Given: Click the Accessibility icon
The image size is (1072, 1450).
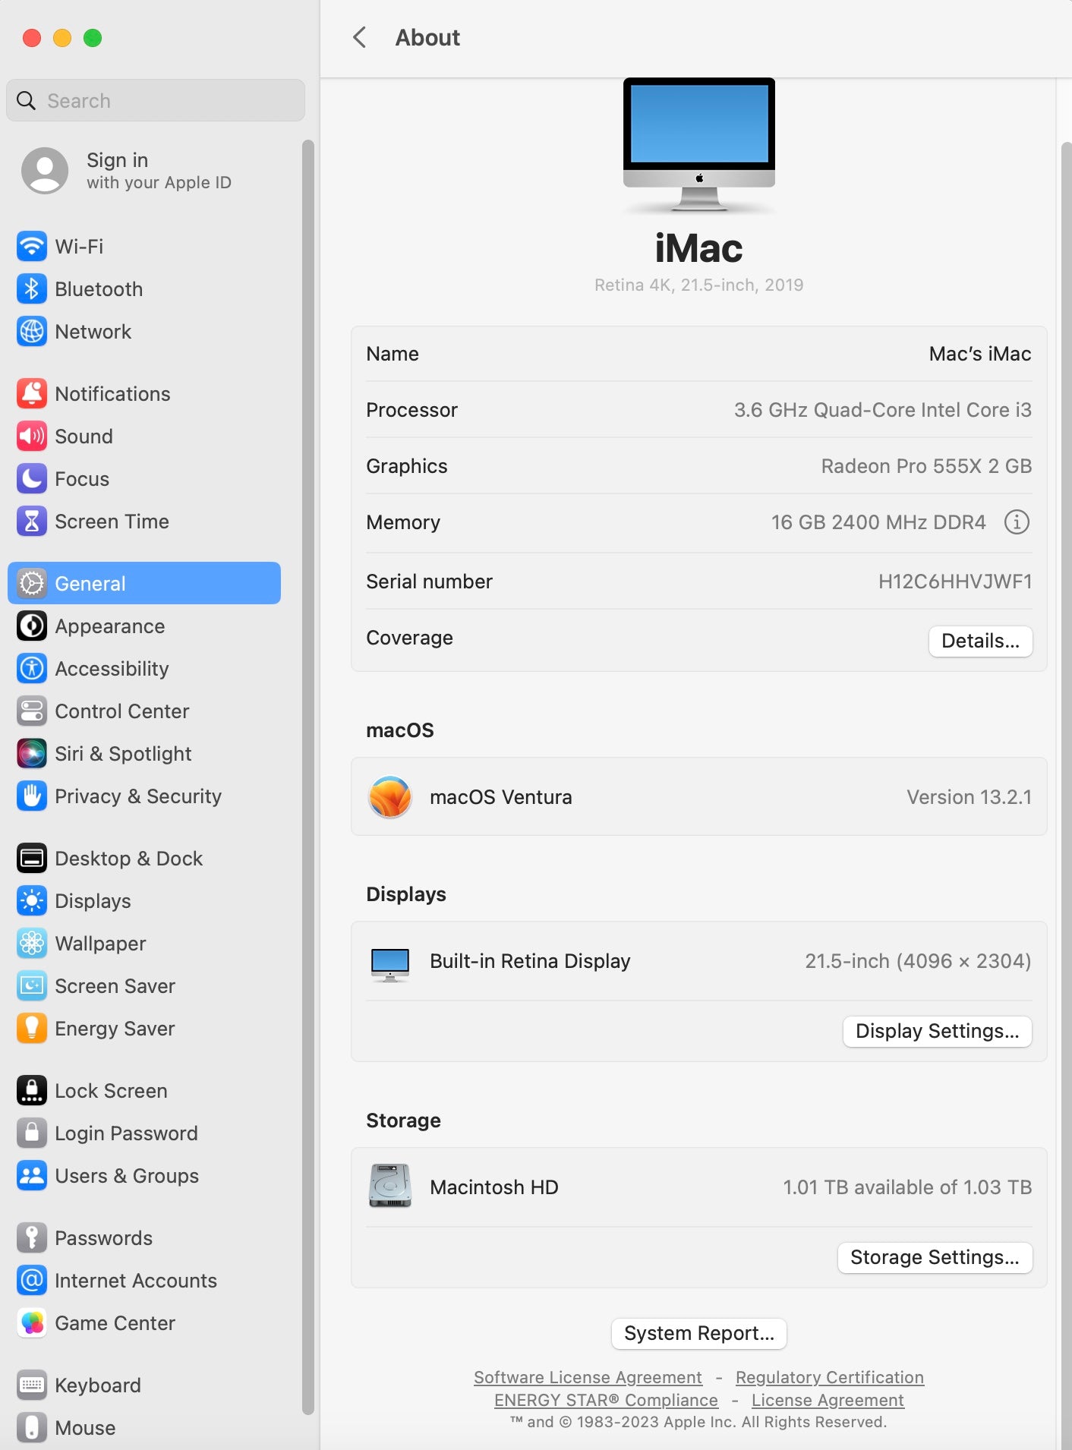Looking at the screenshot, I should tap(32, 668).
